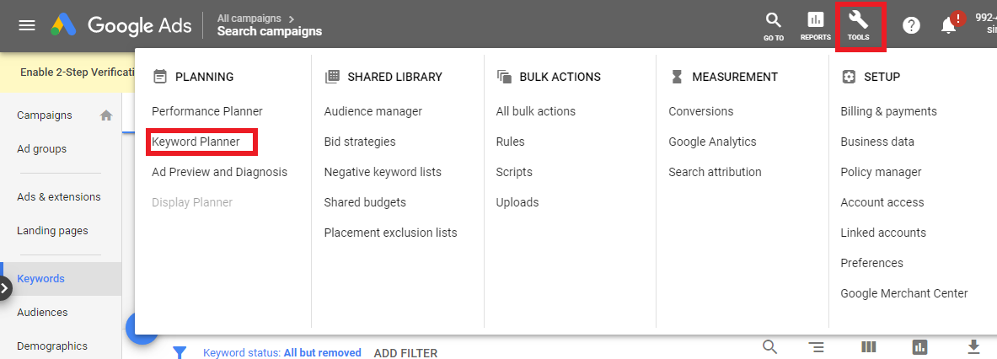
Task: Open the segment lines icon
Action: [x=817, y=347]
